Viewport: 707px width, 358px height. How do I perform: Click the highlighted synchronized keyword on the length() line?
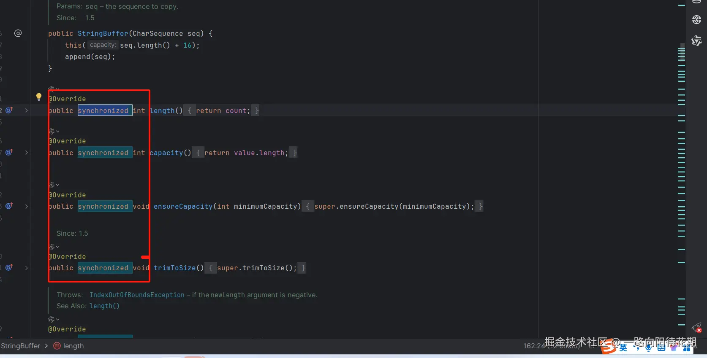click(105, 110)
